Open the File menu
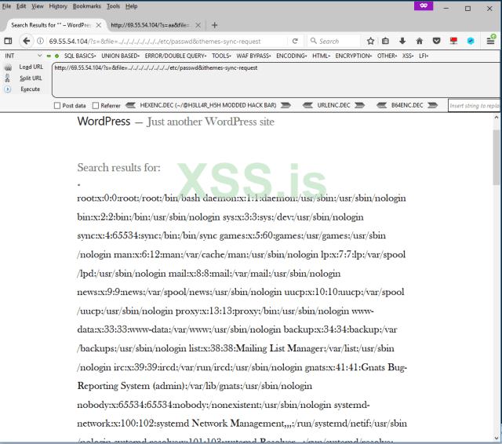The image size is (502, 444). click(x=6, y=6)
